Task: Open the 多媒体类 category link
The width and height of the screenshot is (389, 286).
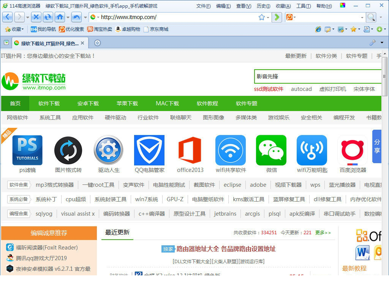Action: pos(246,118)
